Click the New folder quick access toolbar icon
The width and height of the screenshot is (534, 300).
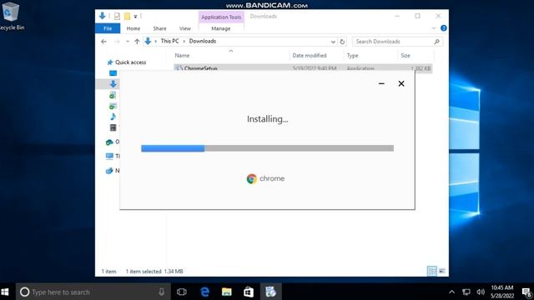(127, 16)
